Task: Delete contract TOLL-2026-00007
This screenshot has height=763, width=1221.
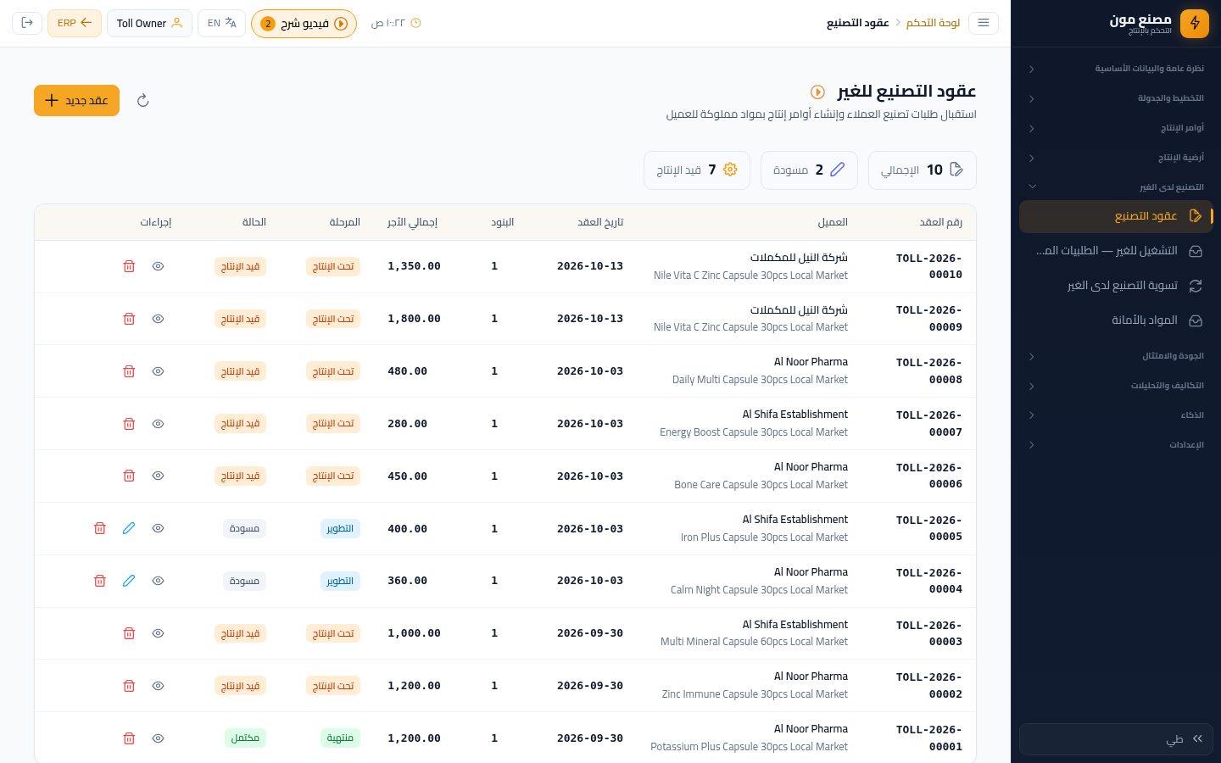Action: click(129, 424)
